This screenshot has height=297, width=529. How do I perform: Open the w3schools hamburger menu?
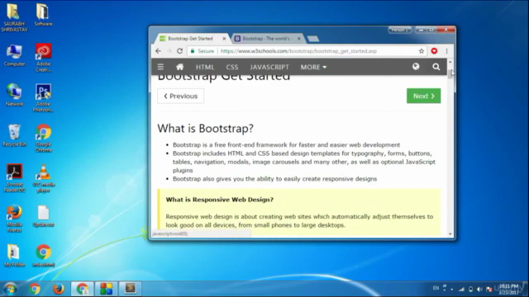coord(160,67)
